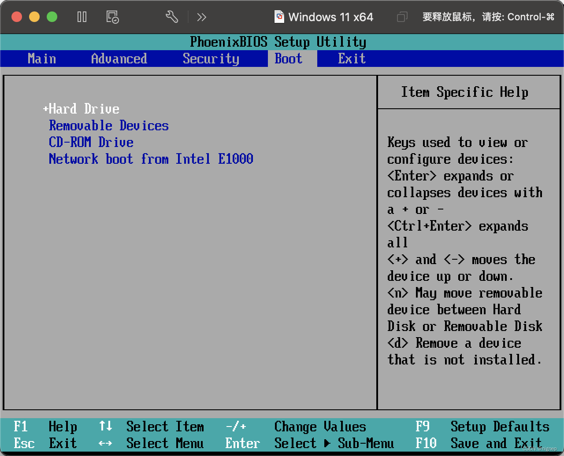Click the -/+ Change Values legend
The image size is (564, 456).
[296, 427]
